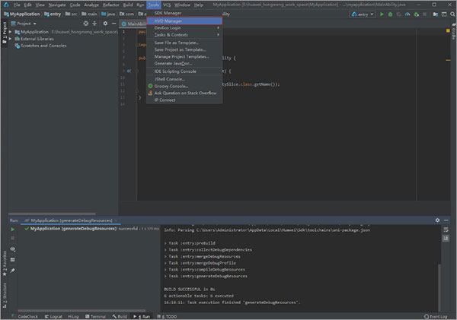Click Ask Question on Stack Overflow

click(187, 93)
